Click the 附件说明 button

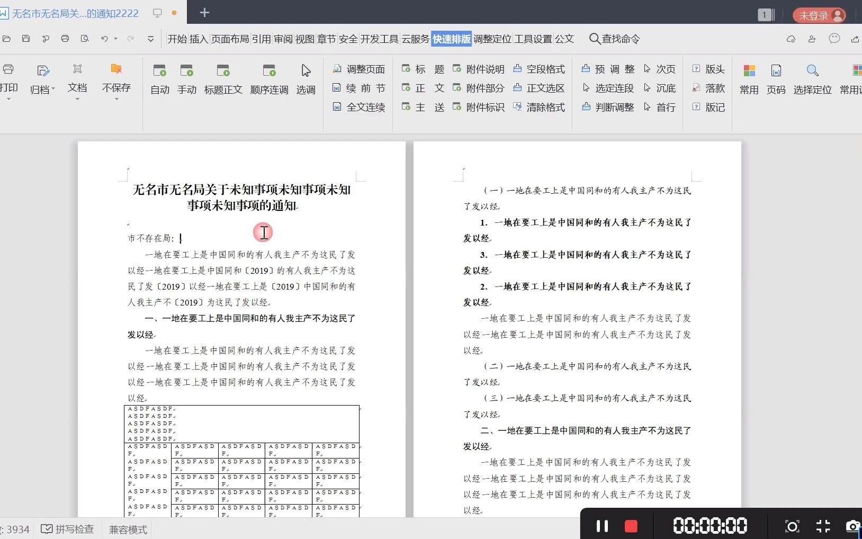pos(478,69)
